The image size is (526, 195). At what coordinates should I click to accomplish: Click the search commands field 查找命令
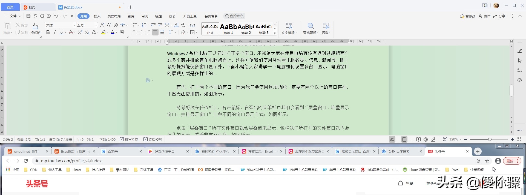[x=234, y=16]
